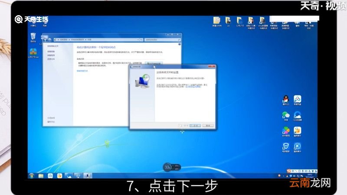Viewport: 347px width, 195px height.
Task: Select the New Folder icon on desktop
Action: (217, 22)
